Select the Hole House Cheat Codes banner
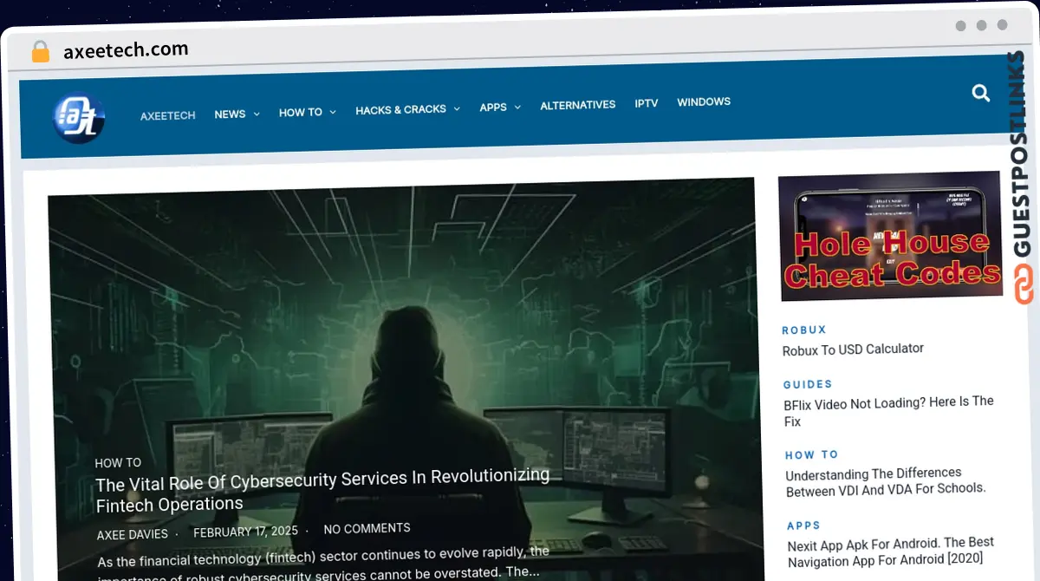The height and width of the screenshot is (581, 1040). tap(891, 237)
